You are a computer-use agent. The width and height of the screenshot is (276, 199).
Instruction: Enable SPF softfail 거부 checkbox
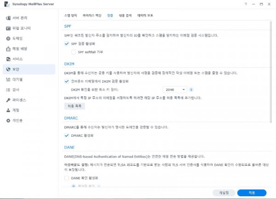click(x=74, y=52)
